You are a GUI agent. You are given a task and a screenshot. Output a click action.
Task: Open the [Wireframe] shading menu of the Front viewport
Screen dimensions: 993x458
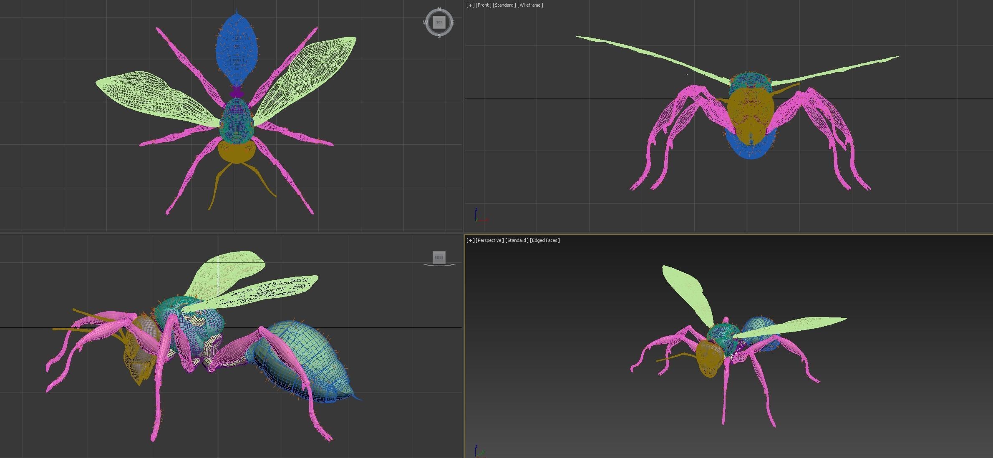pyautogui.click(x=530, y=5)
